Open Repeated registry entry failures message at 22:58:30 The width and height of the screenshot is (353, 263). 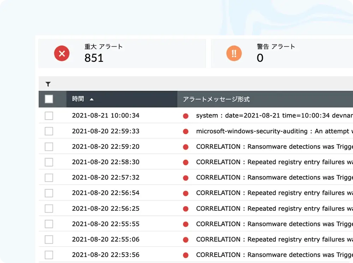click(x=274, y=162)
